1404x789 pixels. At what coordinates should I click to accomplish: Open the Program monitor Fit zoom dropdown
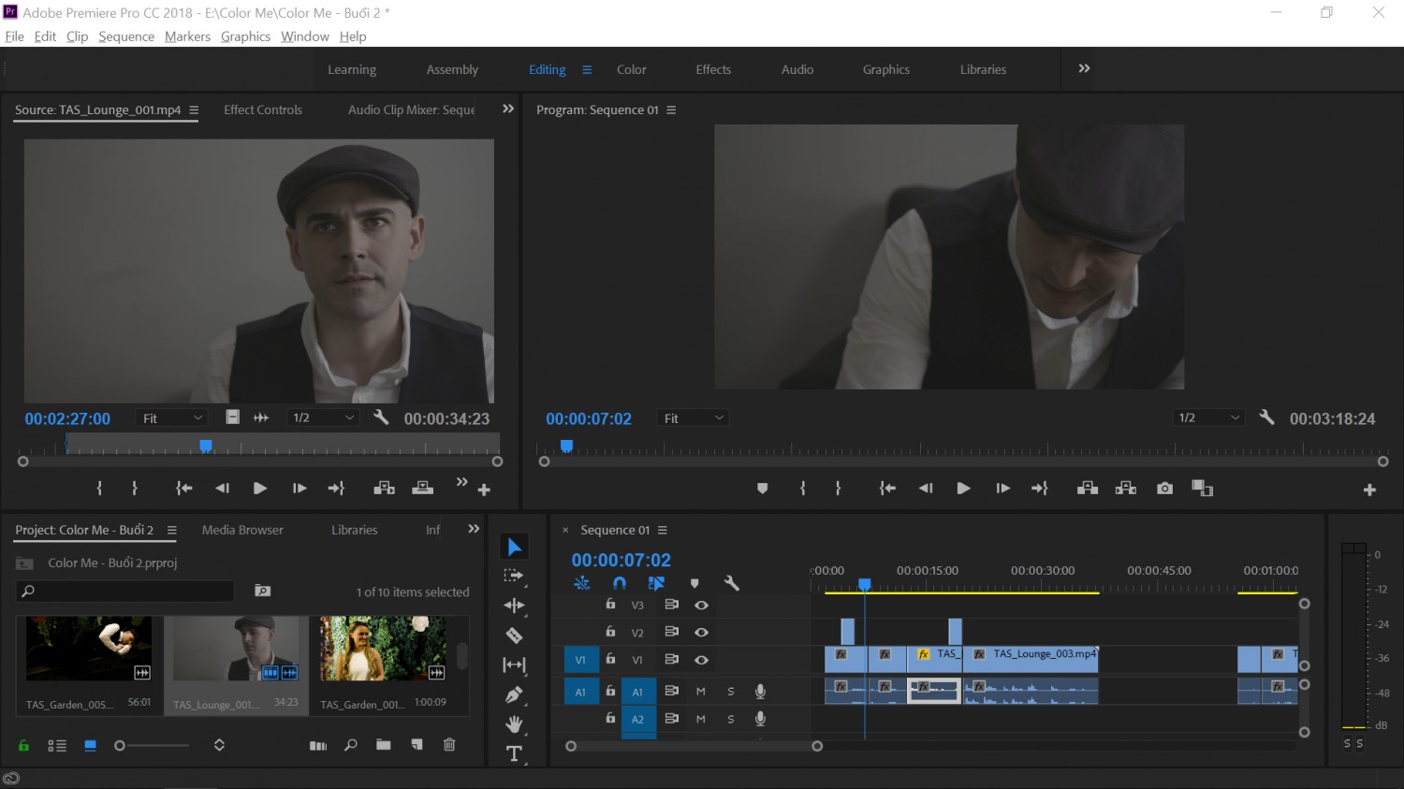[x=694, y=418]
